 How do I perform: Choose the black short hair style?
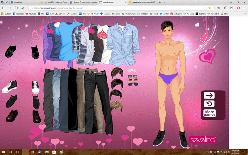116,95
